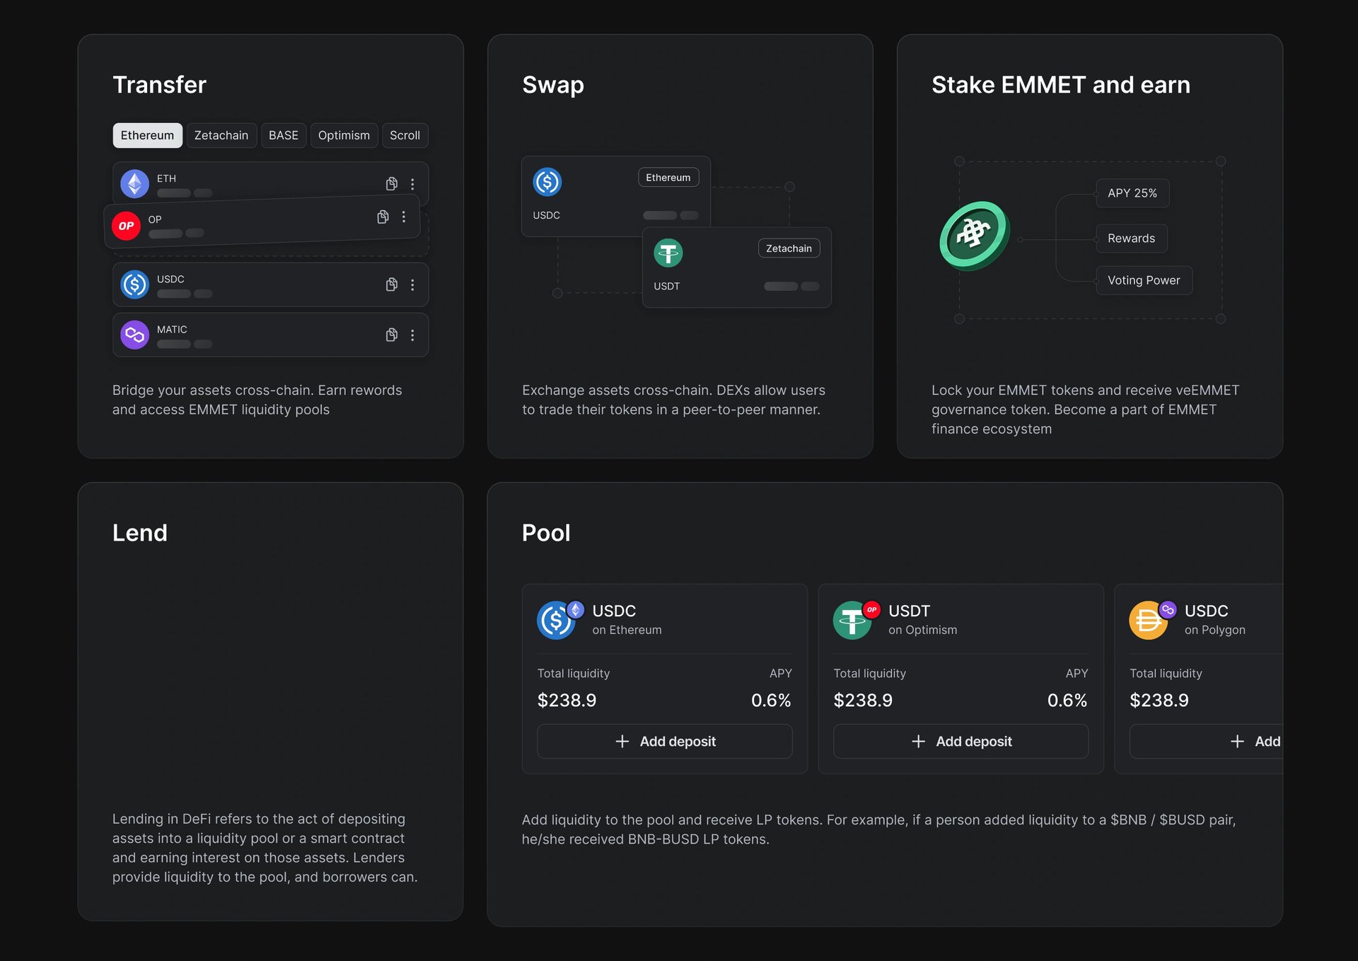Click the APY 25% label
This screenshot has height=961, width=1358.
1132,193
